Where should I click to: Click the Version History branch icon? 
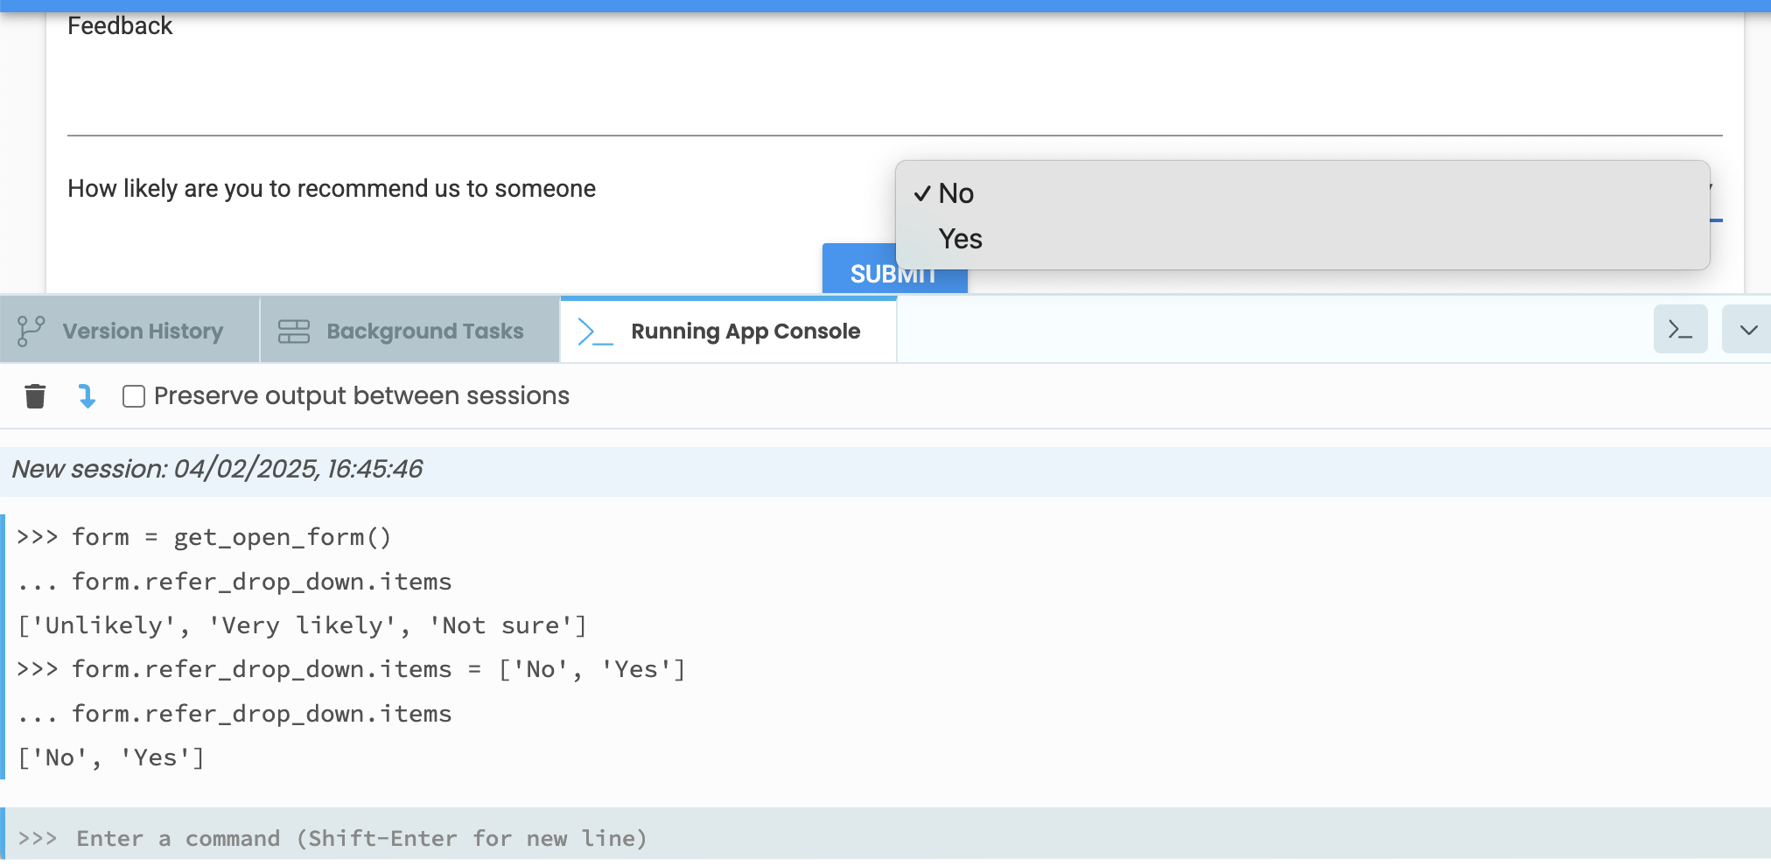coord(31,332)
